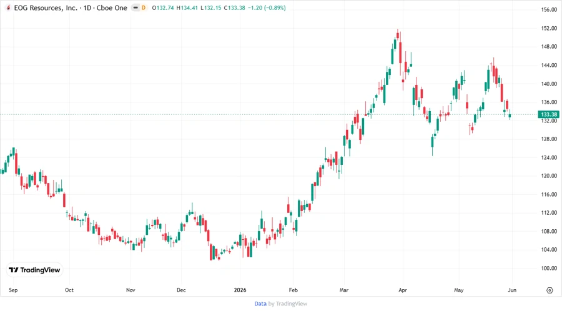Click the 140.00 price axis label
The width and height of the screenshot is (562, 311).
click(x=549, y=84)
